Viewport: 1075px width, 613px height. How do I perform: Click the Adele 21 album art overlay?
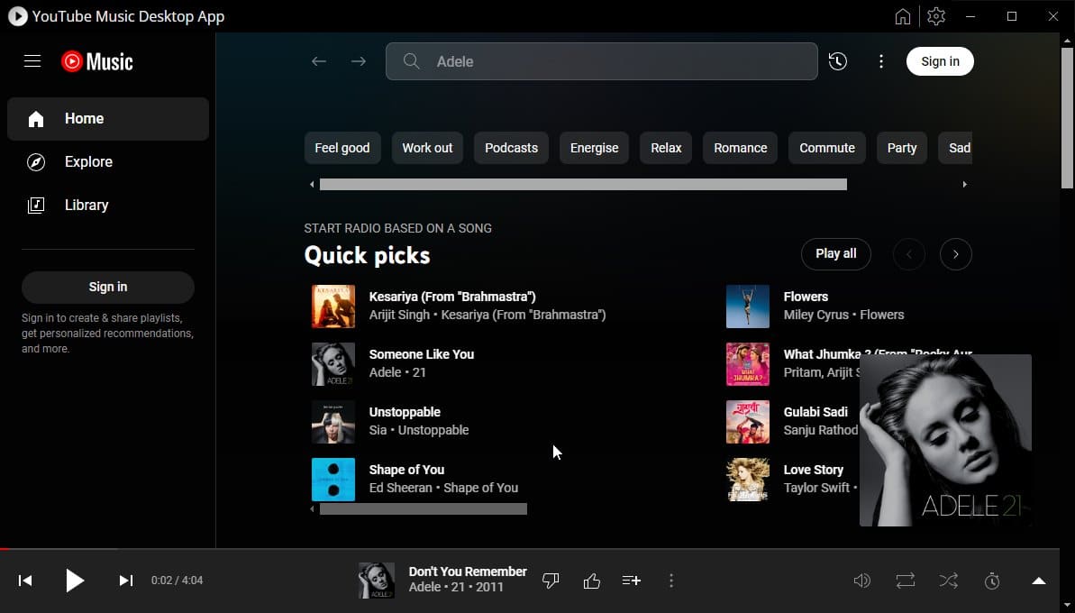tap(945, 440)
